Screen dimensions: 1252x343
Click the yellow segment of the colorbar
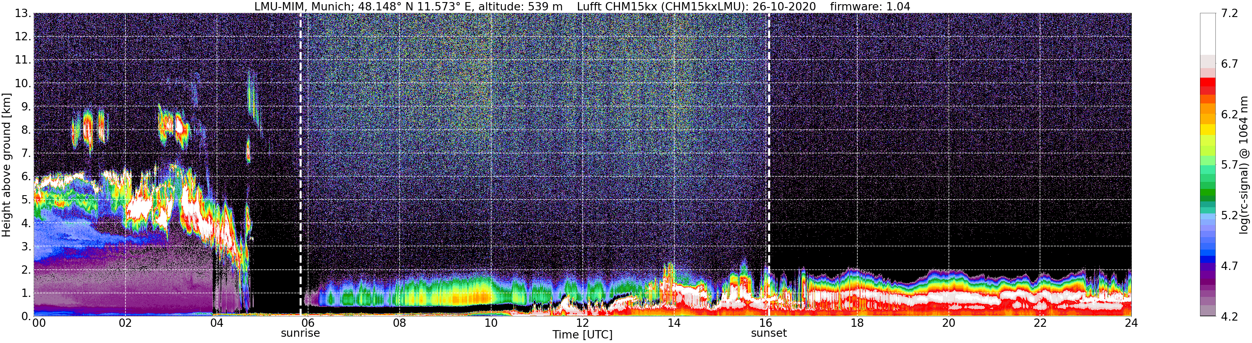(x=1208, y=130)
